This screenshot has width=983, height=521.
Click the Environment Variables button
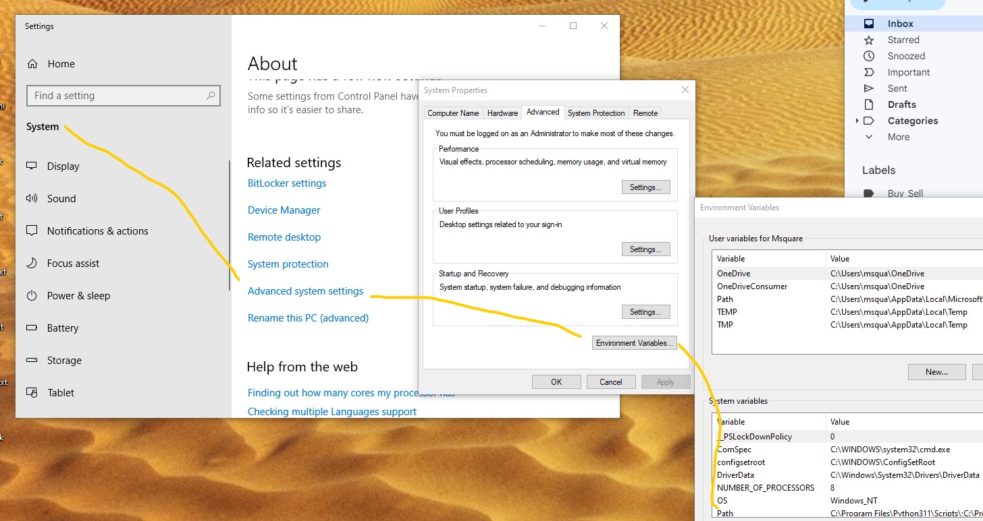633,343
